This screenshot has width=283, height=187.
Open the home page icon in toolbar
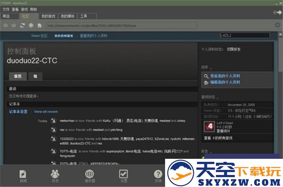coord(40,25)
